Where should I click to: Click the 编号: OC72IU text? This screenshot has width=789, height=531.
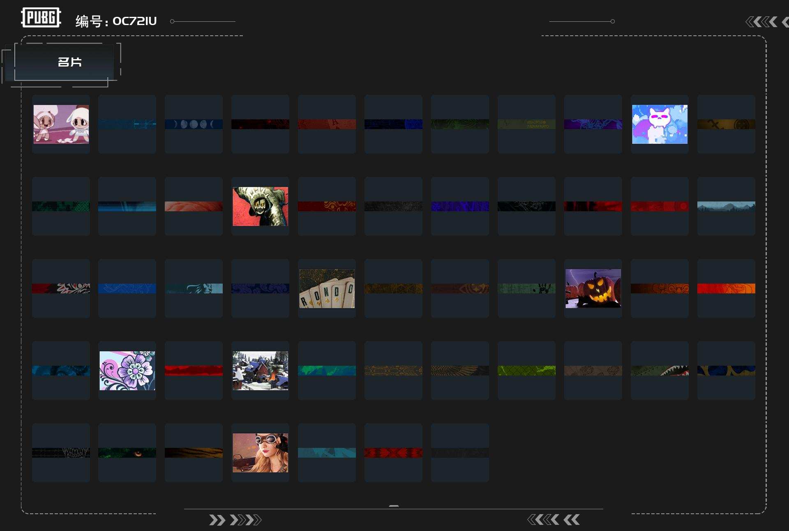pos(116,21)
